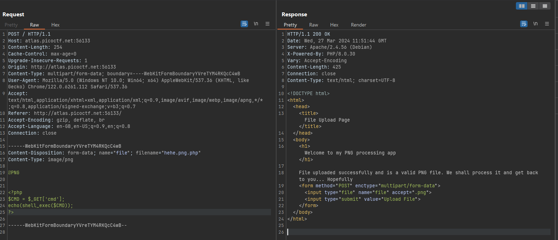Open the Render tab in Response panel

(x=358, y=25)
